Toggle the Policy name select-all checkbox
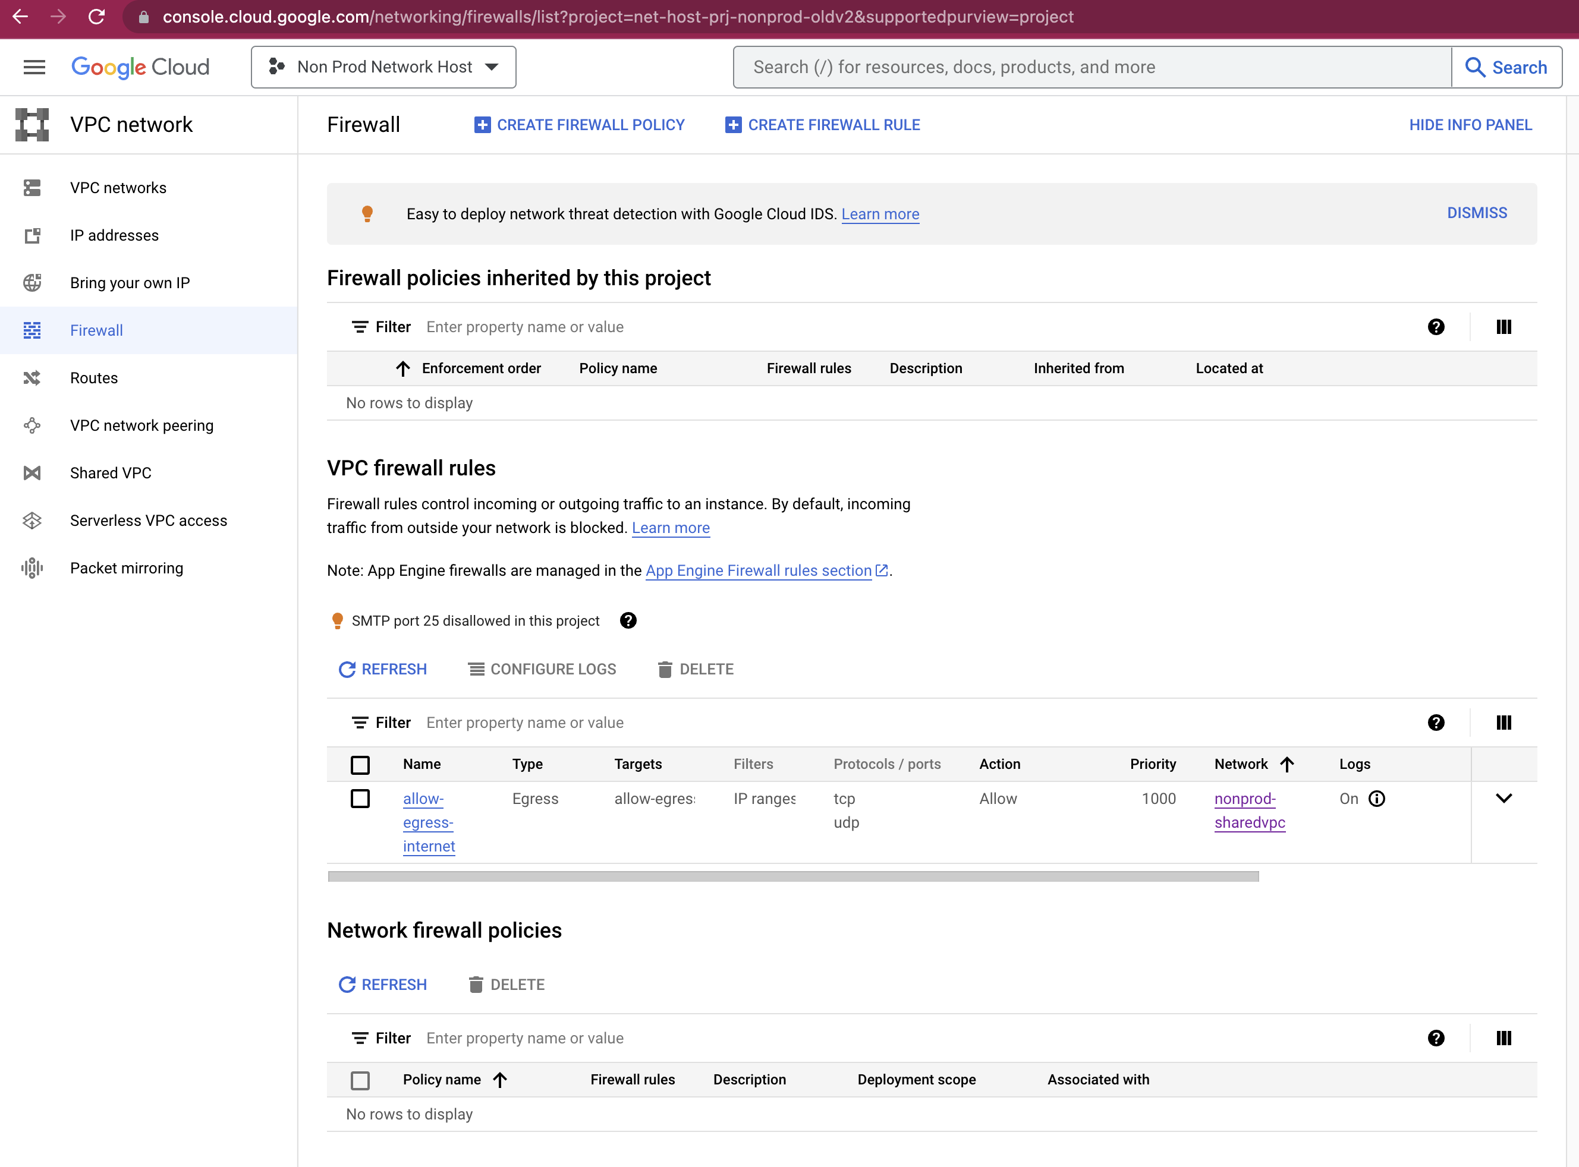The width and height of the screenshot is (1579, 1167). coord(360,1080)
